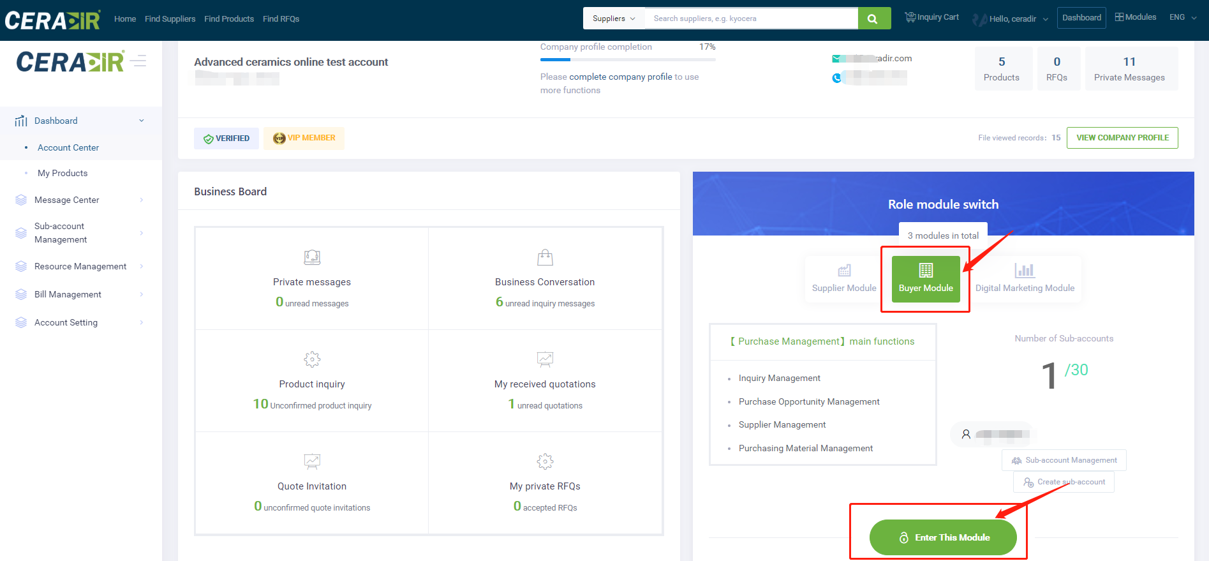Screen dimensions: 1209x561
Task: Open the Suppliers search type dropdown
Action: [x=613, y=19]
